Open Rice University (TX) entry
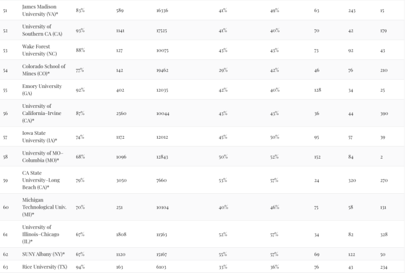The image size is (405, 273). [x=45, y=267]
